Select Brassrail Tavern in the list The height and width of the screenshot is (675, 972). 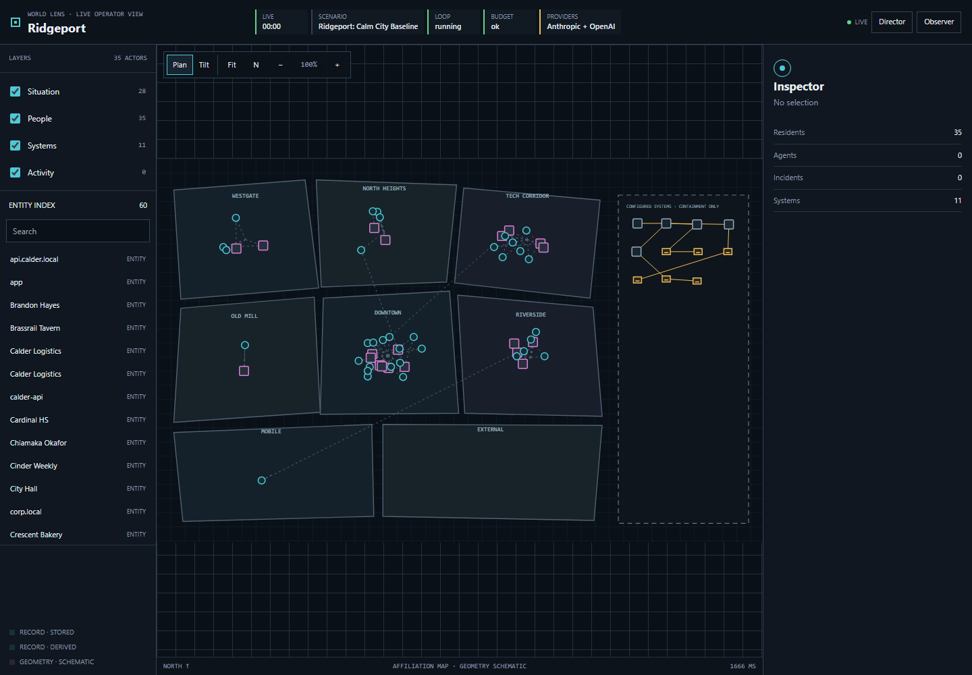tap(78, 328)
